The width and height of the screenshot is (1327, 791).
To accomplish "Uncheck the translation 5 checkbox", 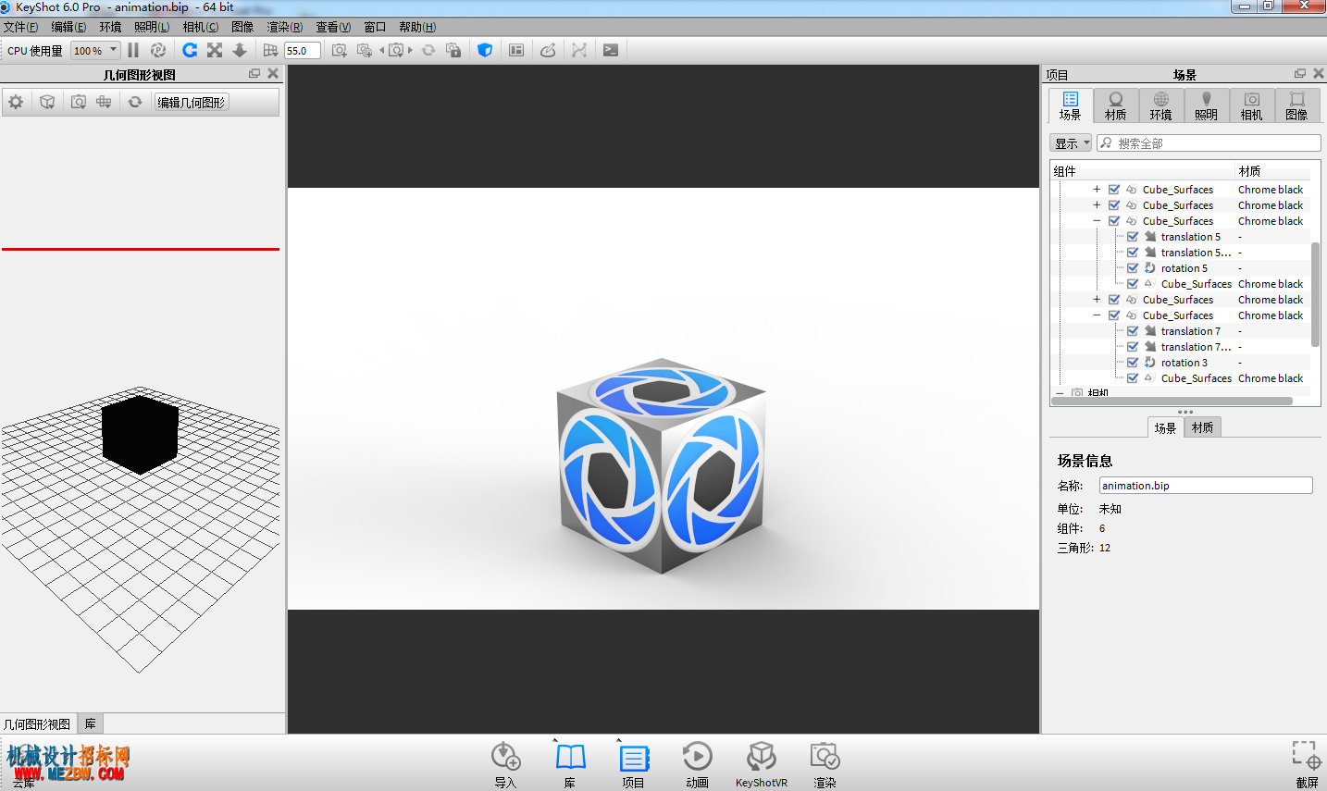I will tap(1133, 237).
